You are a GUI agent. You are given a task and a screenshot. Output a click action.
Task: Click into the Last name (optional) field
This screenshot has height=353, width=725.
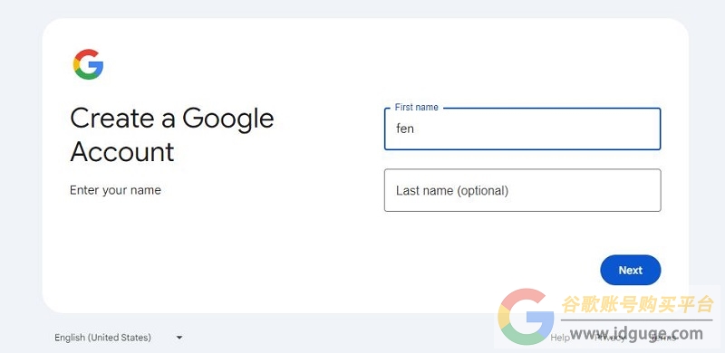(x=523, y=190)
